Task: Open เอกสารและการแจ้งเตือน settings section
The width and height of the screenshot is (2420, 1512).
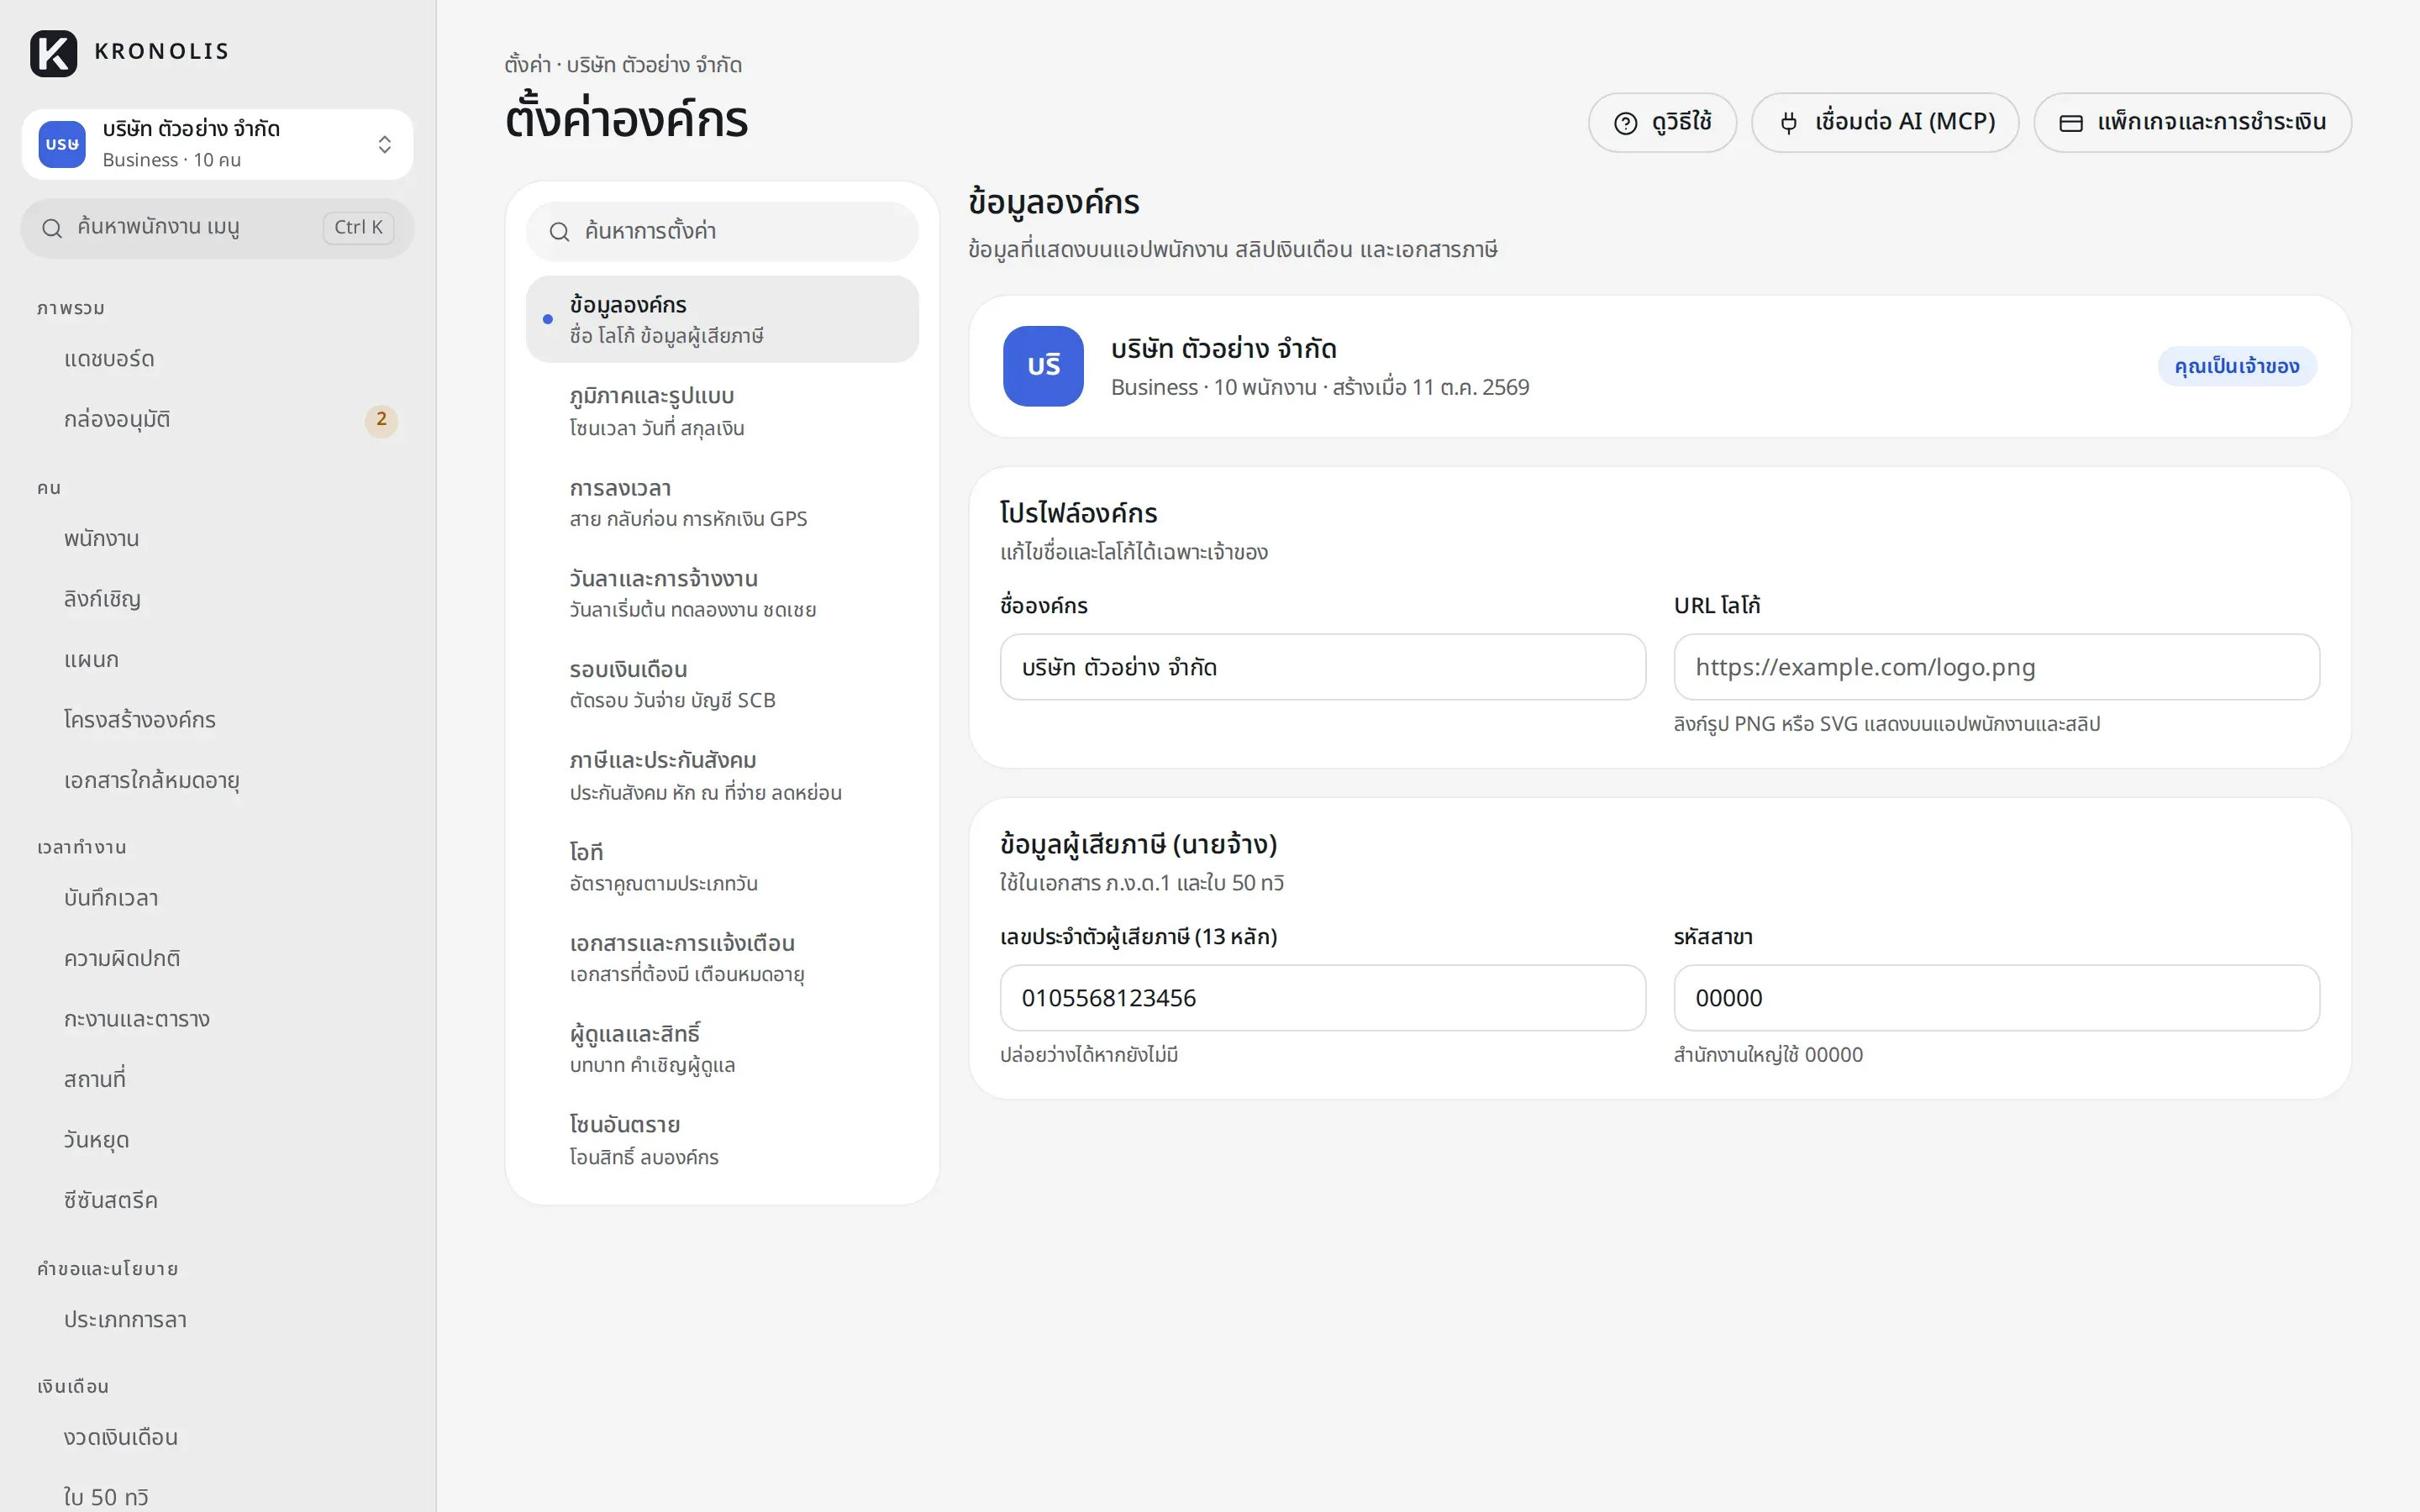Action: pyautogui.click(x=722, y=957)
